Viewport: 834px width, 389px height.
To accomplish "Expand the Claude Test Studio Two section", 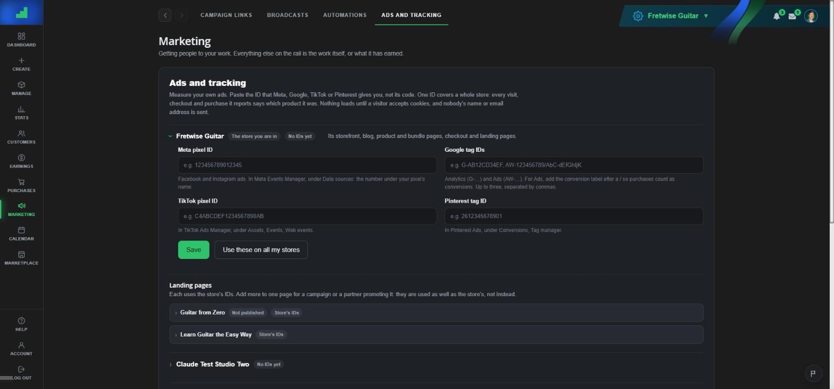I will point(171,365).
